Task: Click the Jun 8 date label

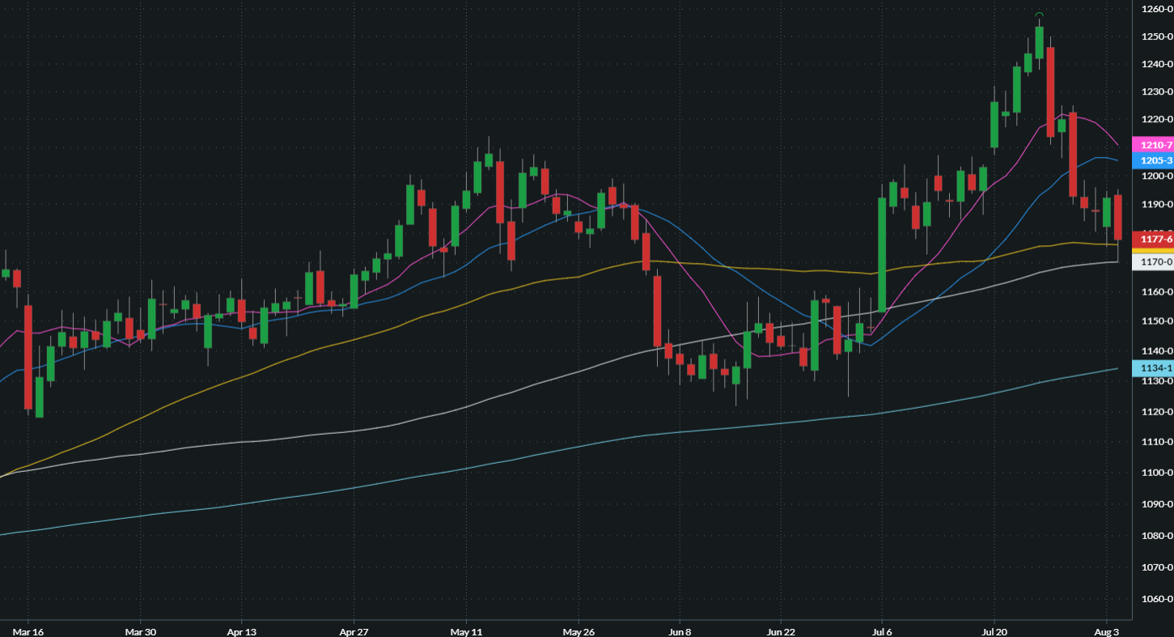Action: click(x=680, y=631)
